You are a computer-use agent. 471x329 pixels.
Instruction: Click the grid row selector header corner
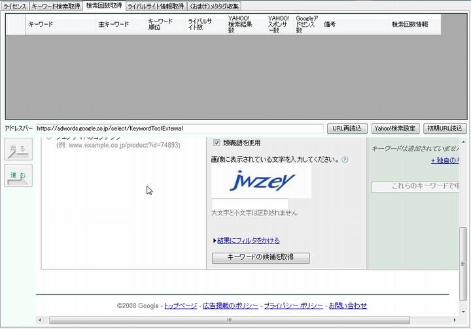(16, 24)
